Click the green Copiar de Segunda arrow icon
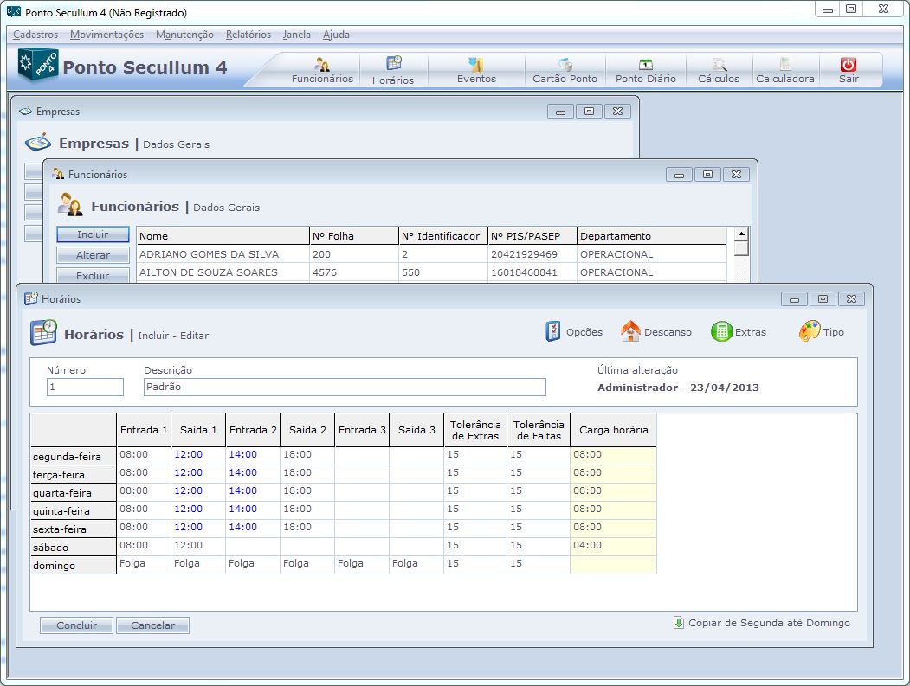The height and width of the screenshot is (686, 910). [679, 622]
